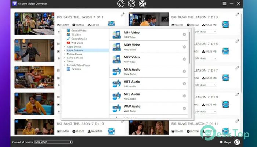Edit the BIG BANG D1 11 video

(237, 121)
